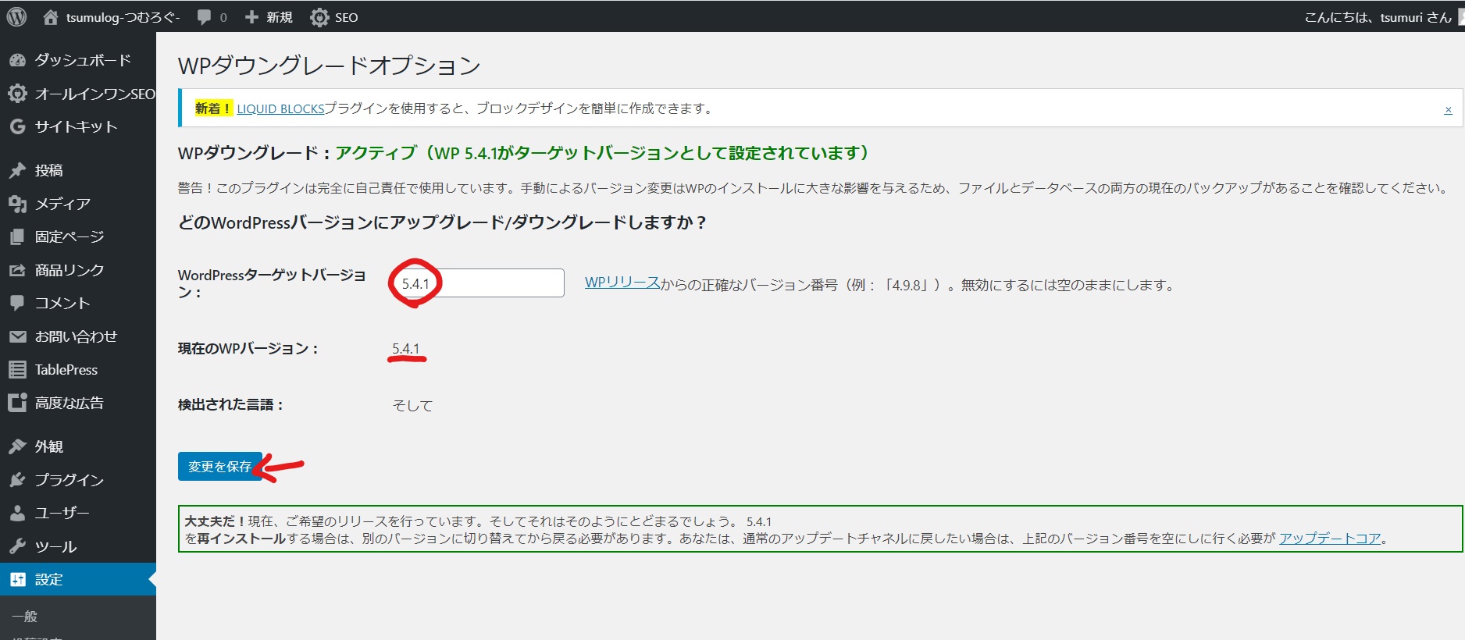Click current WP version 5.4.1 text
The image size is (1465, 640).
pos(406,348)
